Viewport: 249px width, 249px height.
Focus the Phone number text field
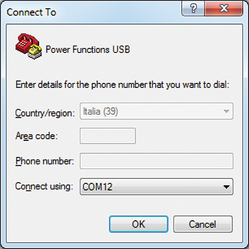pos(157,161)
